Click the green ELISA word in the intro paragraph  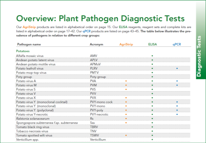123,27
